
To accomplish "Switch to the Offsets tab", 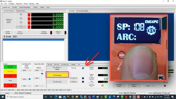I will tap(42, 7).
